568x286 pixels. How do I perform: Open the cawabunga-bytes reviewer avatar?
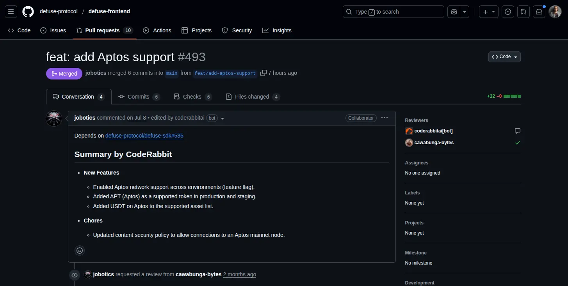(x=409, y=143)
